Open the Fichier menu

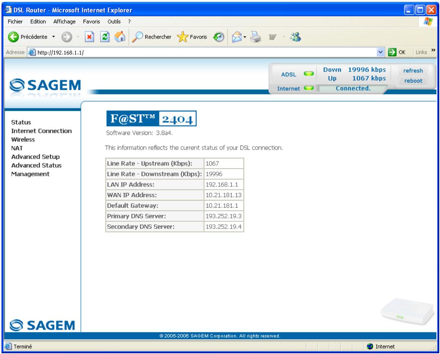[15, 22]
